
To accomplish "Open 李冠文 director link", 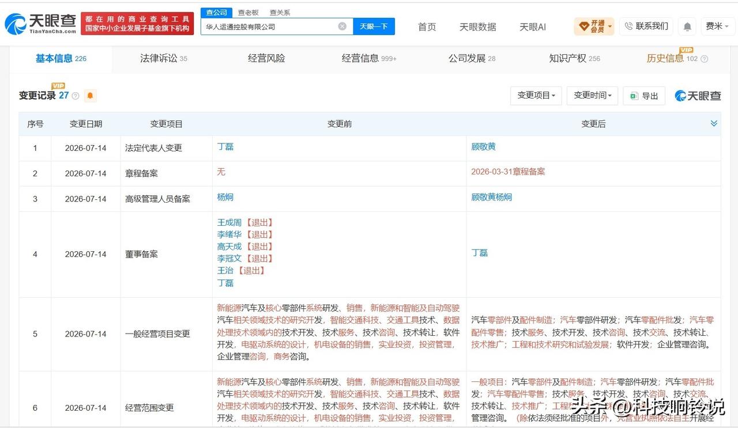I will (229, 259).
